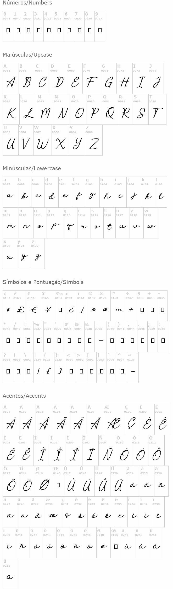173x589 pixels.
Task: Select the yen symbol glyph cell
Action: (48, 310)
